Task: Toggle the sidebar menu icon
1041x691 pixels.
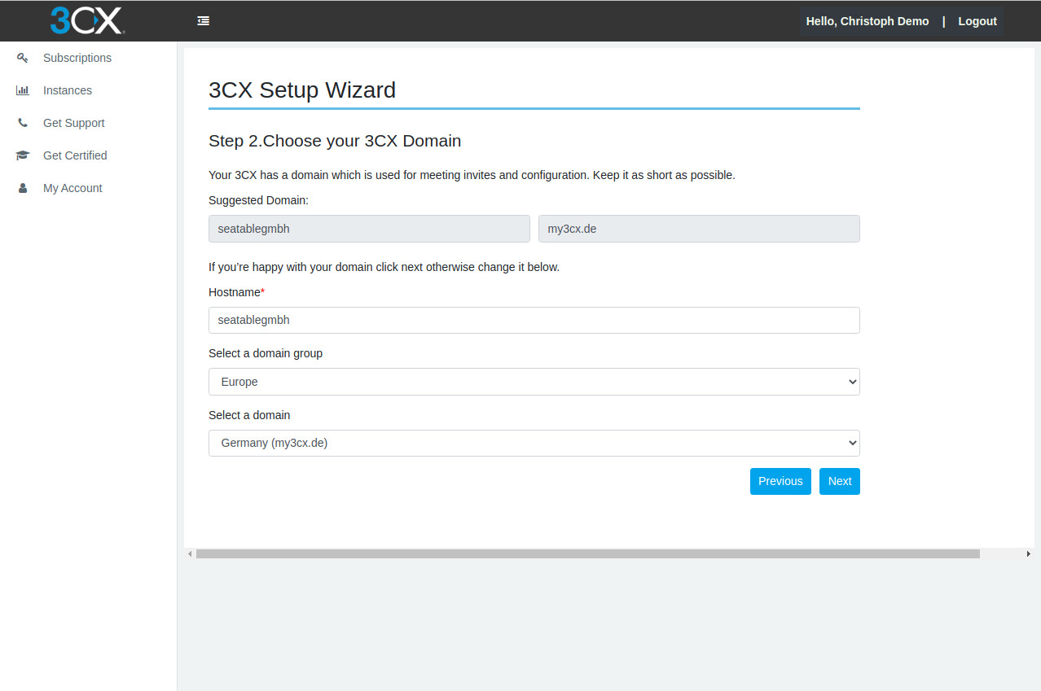Action: pyautogui.click(x=204, y=21)
